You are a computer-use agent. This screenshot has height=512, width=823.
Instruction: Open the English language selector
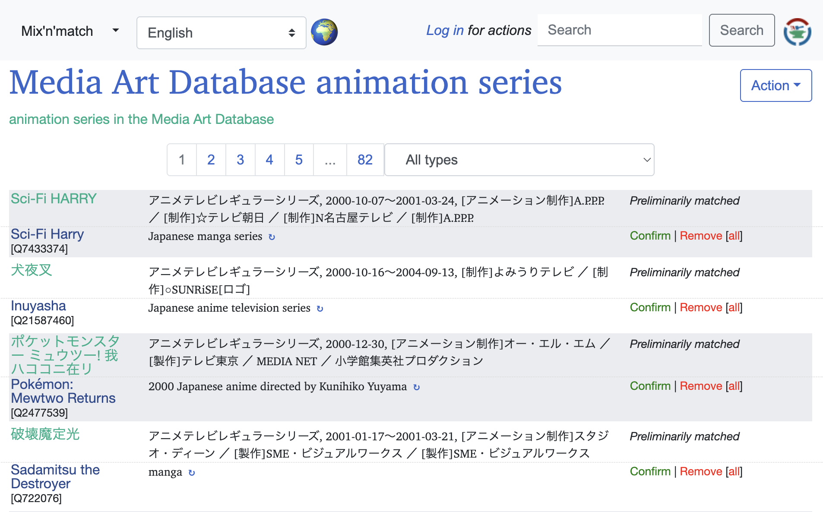[x=221, y=33]
